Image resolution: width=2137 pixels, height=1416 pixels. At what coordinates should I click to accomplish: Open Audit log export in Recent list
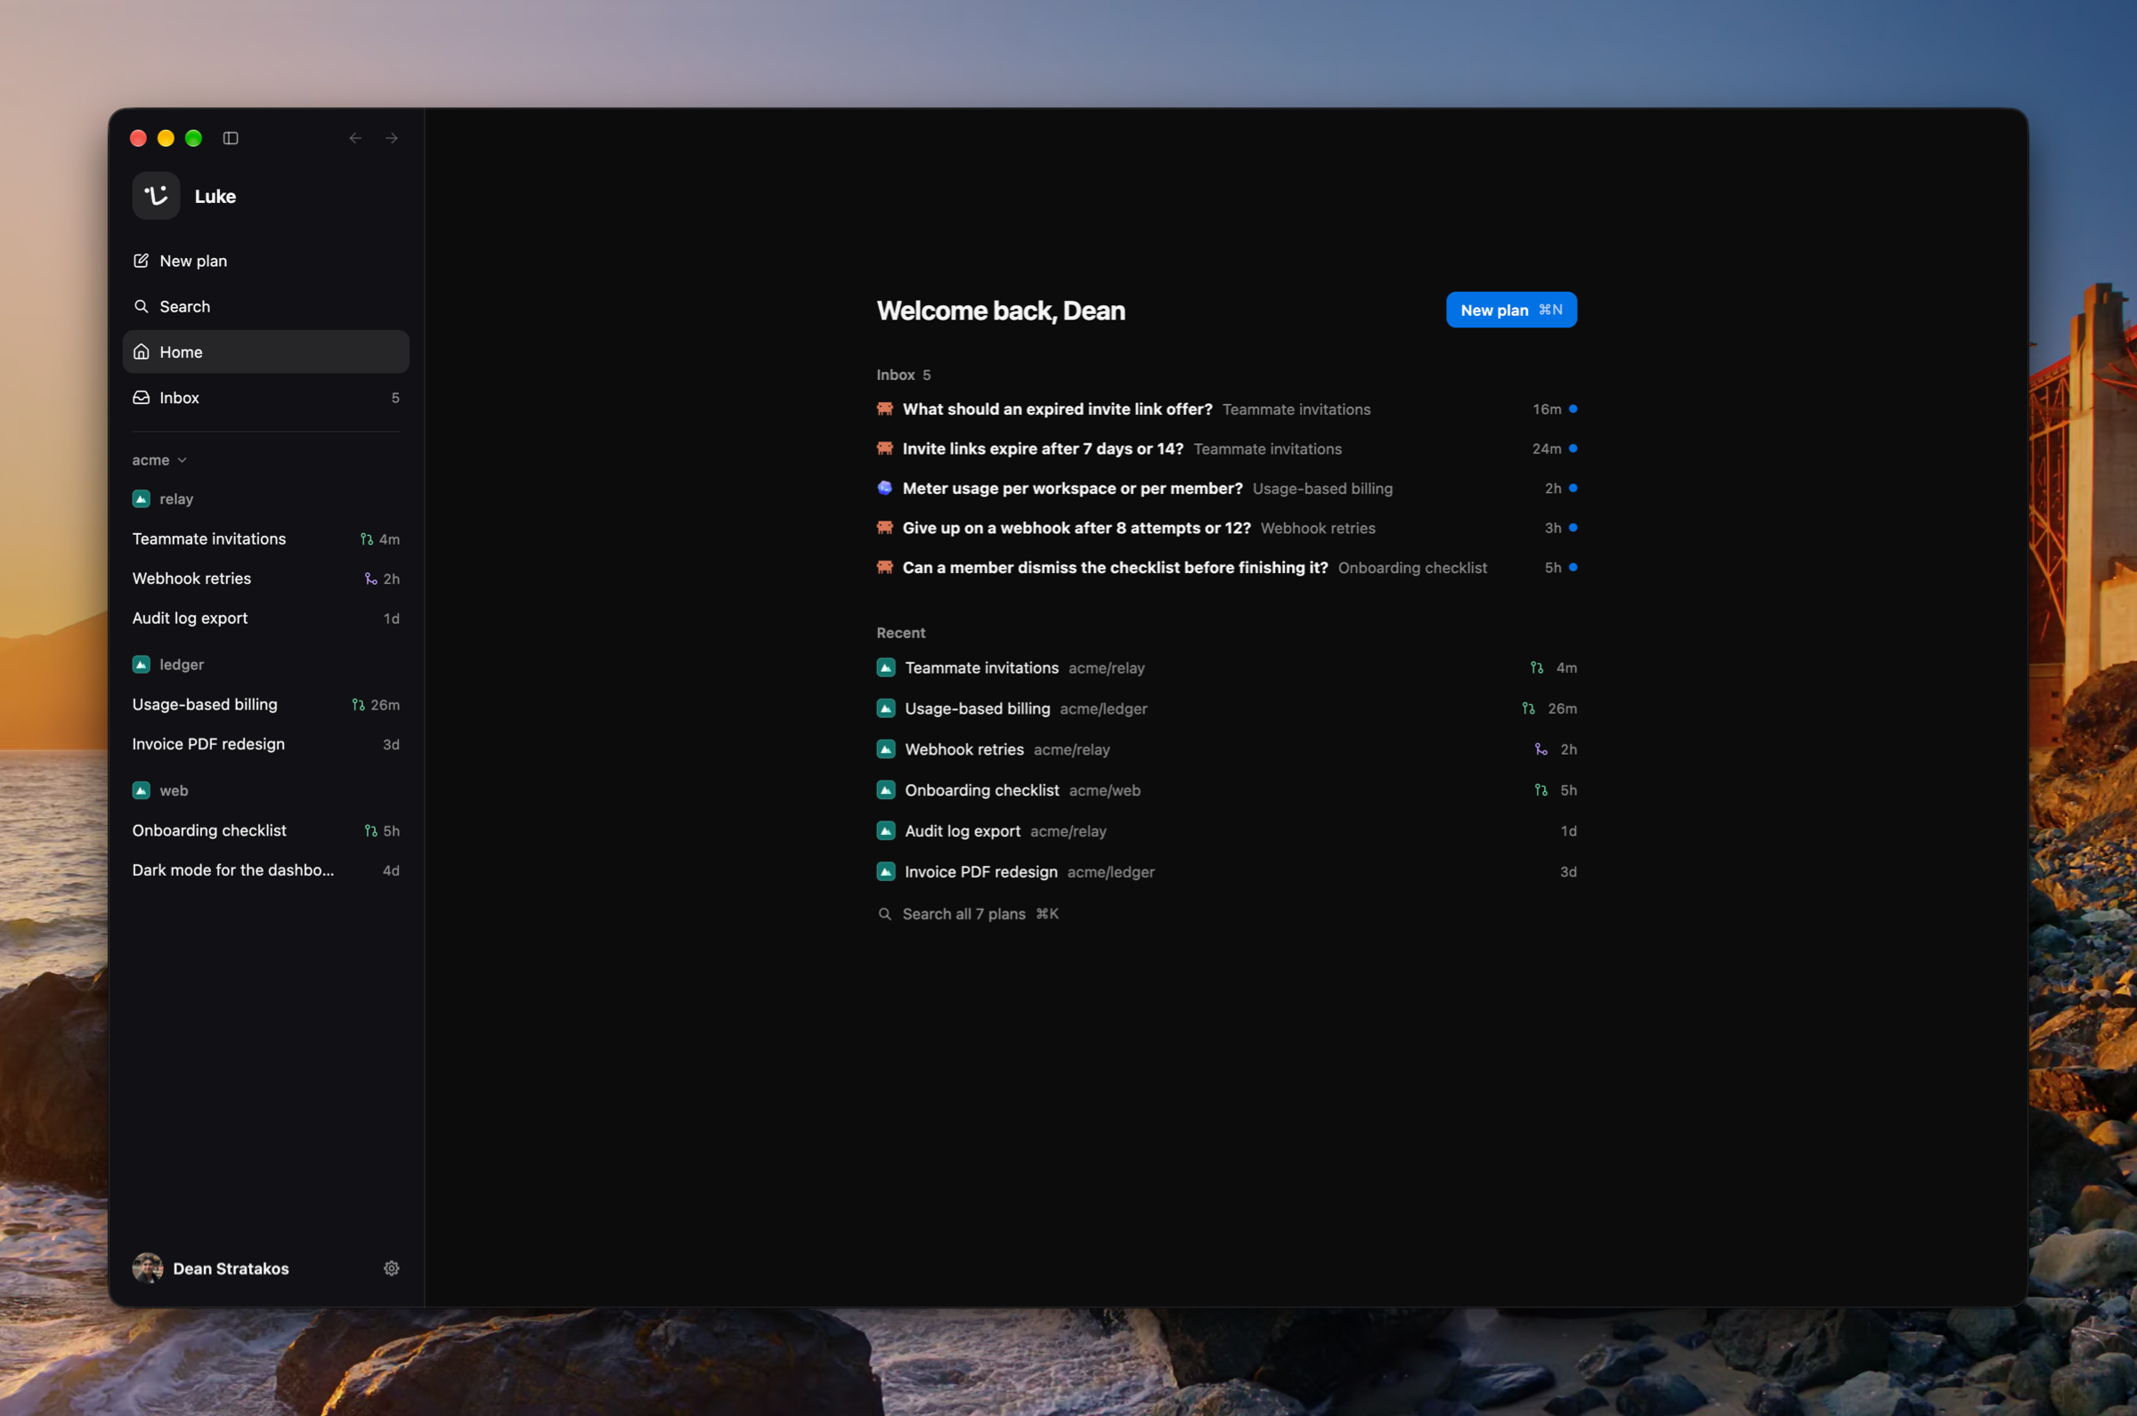tap(1227, 830)
